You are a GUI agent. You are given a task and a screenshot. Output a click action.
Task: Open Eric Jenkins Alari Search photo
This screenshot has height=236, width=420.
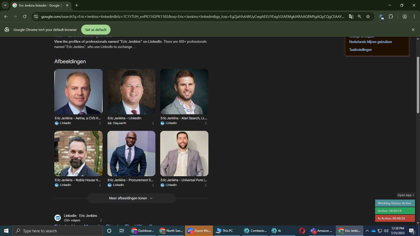coord(184,92)
